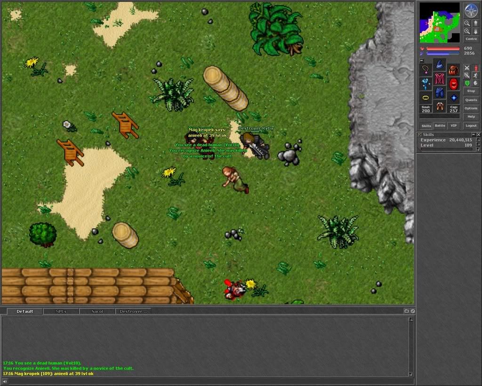Click the chat console scroll-down arrow
This screenshot has height=386, width=482.
coord(410,374)
